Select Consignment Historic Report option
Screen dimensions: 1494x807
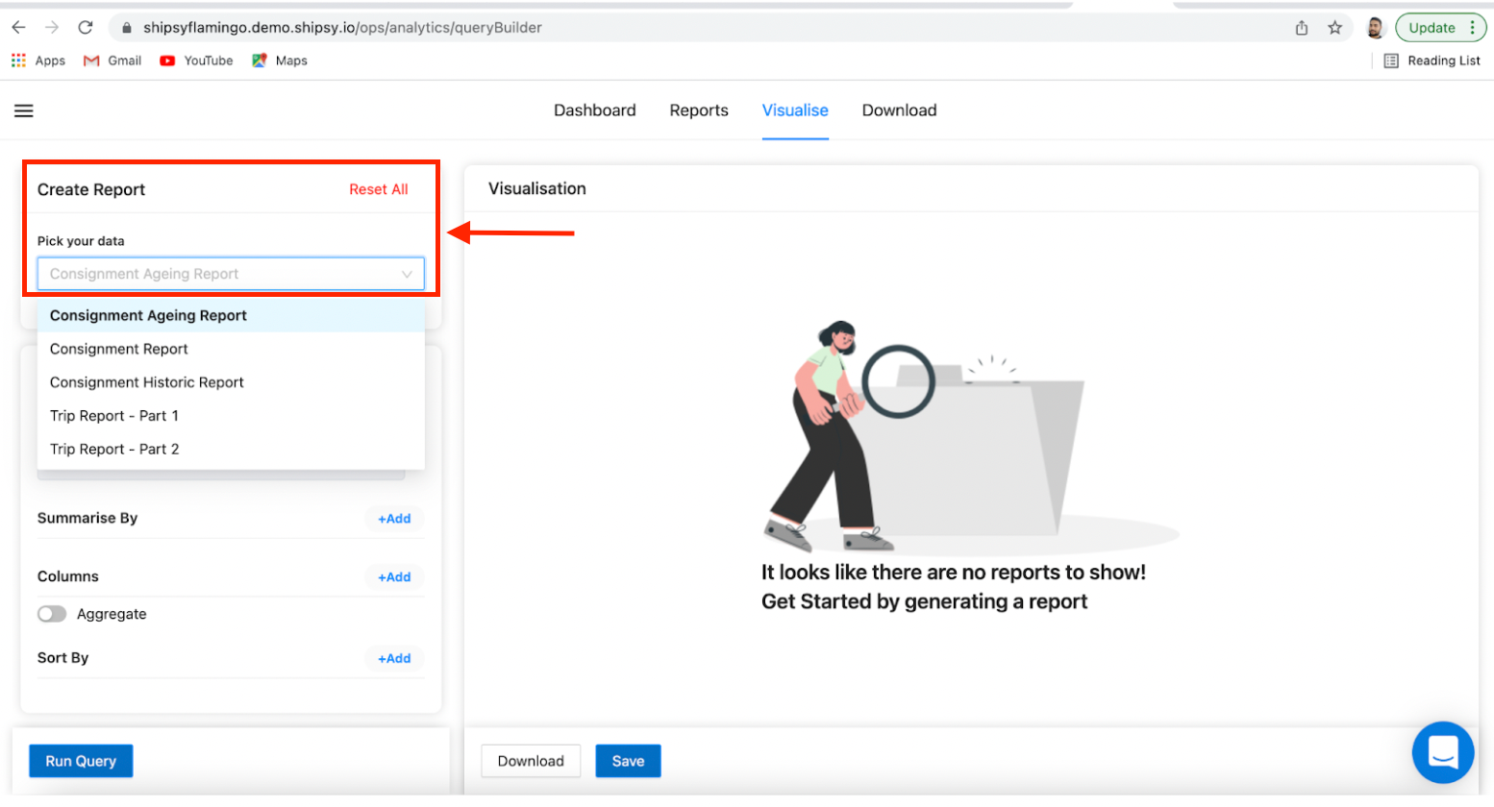(147, 382)
